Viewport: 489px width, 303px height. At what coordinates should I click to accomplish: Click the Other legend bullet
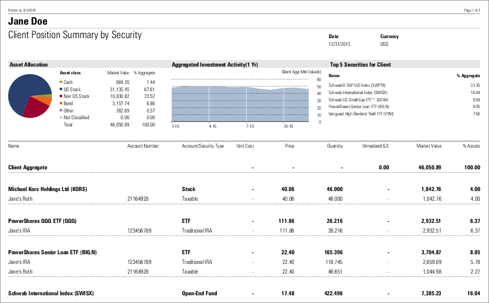point(61,110)
